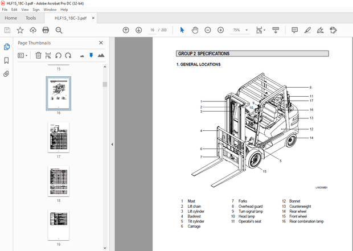This screenshot has width=353, height=251.
Task: Open the View menu
Action: tap(24, 10)
